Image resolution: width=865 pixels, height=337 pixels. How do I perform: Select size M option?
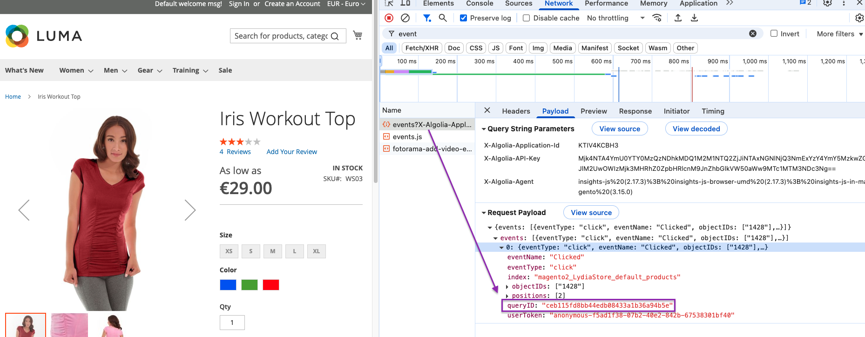pyautogui.click(x=273, y=251)
